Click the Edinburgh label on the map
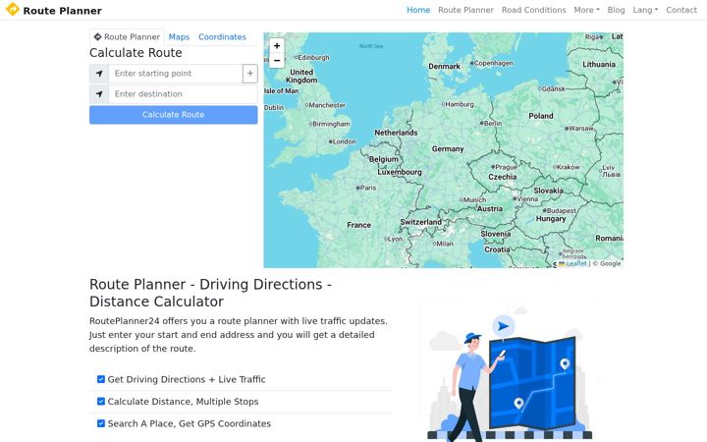 coord(313,58)
